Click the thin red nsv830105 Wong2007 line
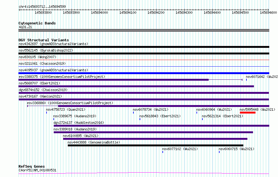The width and height of the screenshot is (278, 177). coord(144,60)
